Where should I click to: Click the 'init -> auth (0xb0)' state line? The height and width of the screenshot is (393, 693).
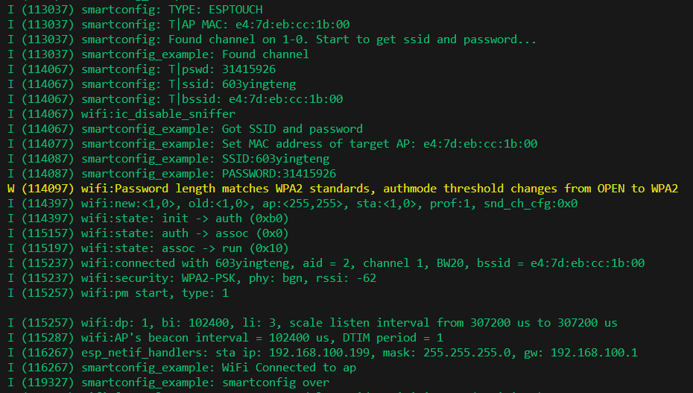[185, 218]
